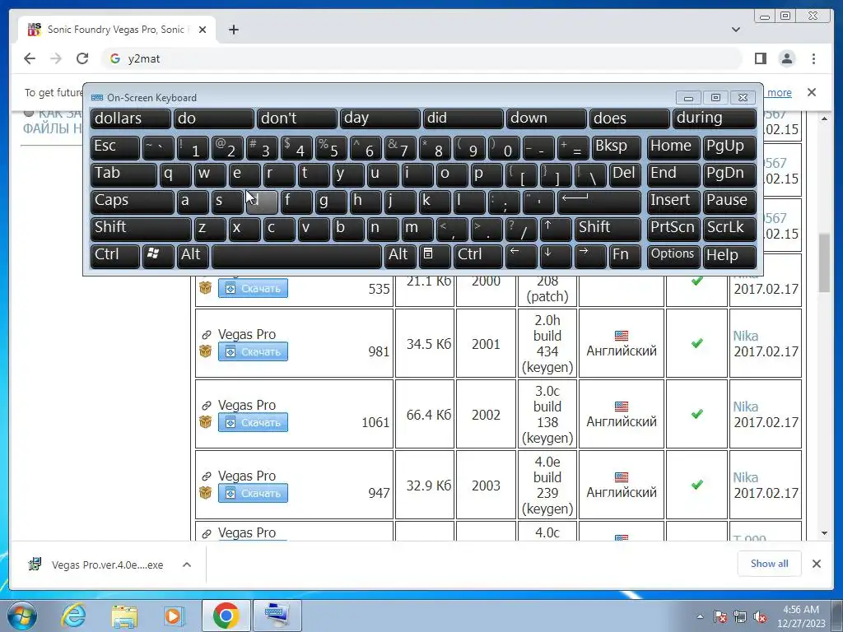The width and height of the screenshot is (843, 632).
Task: Pick the 'during' text prediction
Action: pyautogui.click(x=714, y=118)
